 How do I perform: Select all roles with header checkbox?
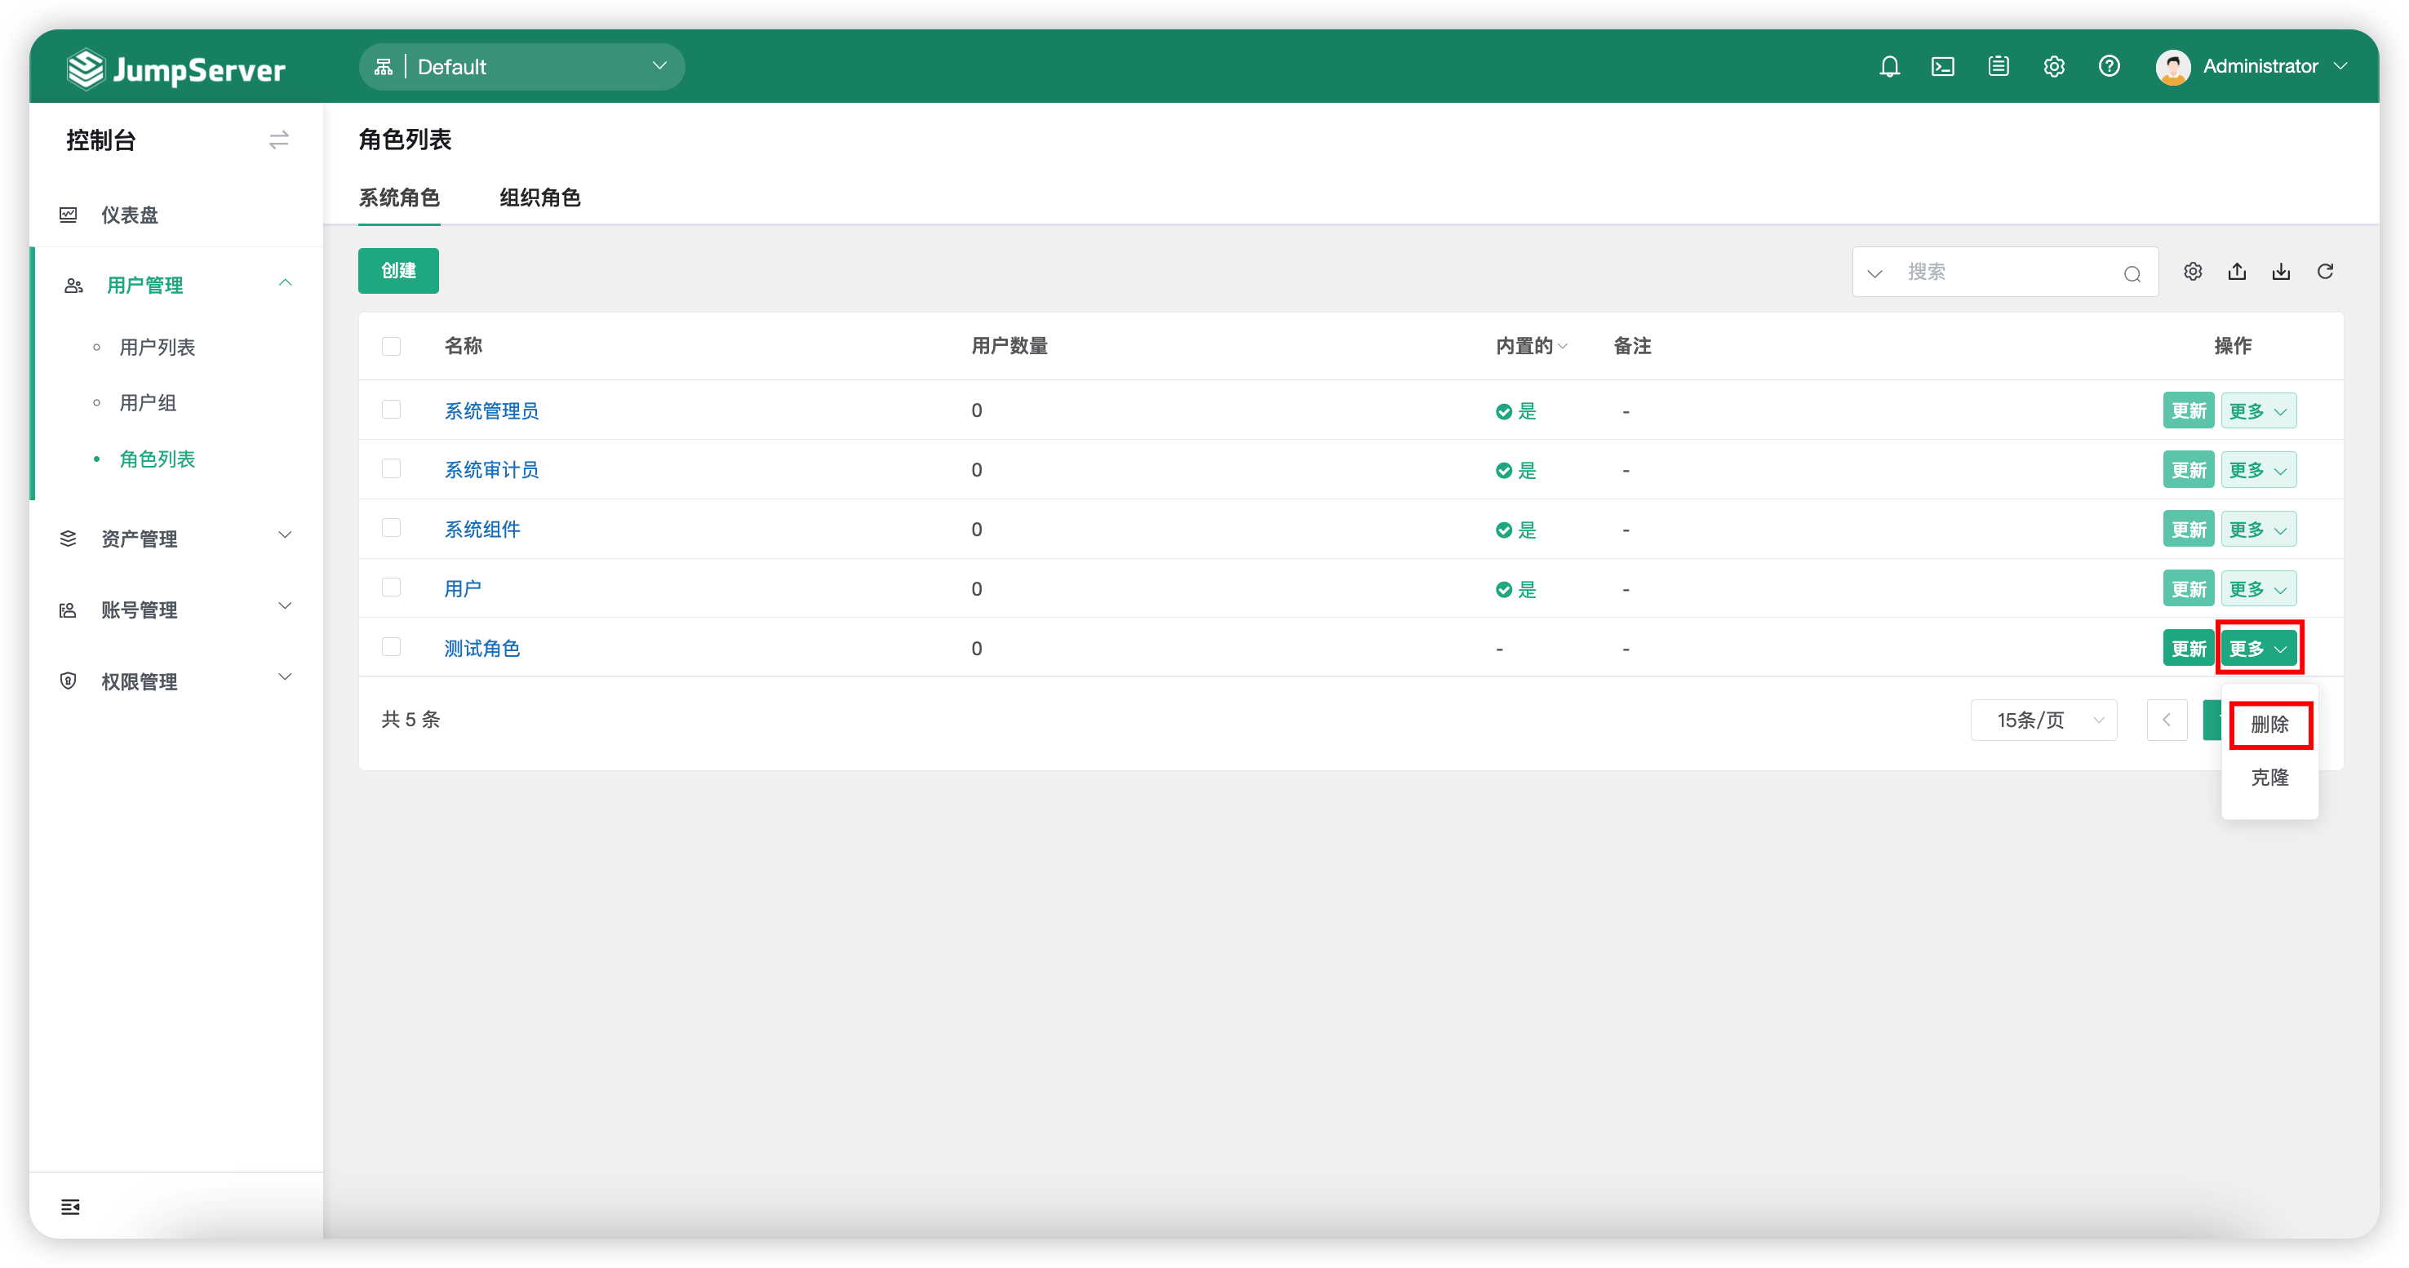point(391,346)
